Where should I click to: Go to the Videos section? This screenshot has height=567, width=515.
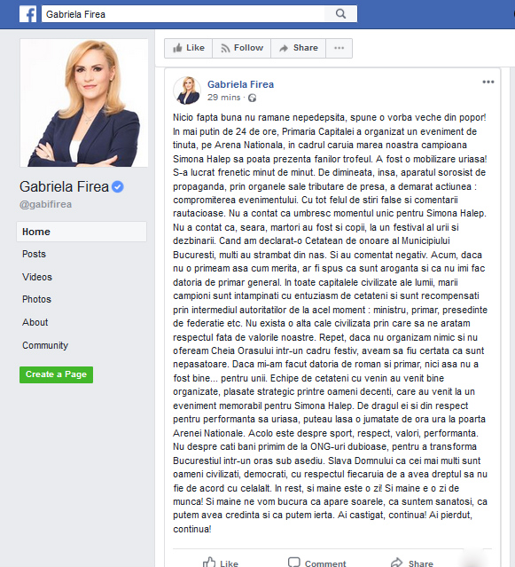[x=37, y=277]
